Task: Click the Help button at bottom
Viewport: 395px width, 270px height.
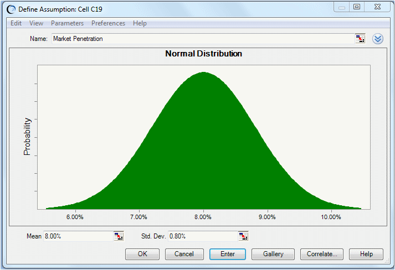Action: pyautogui.click(x=366, y=254)
